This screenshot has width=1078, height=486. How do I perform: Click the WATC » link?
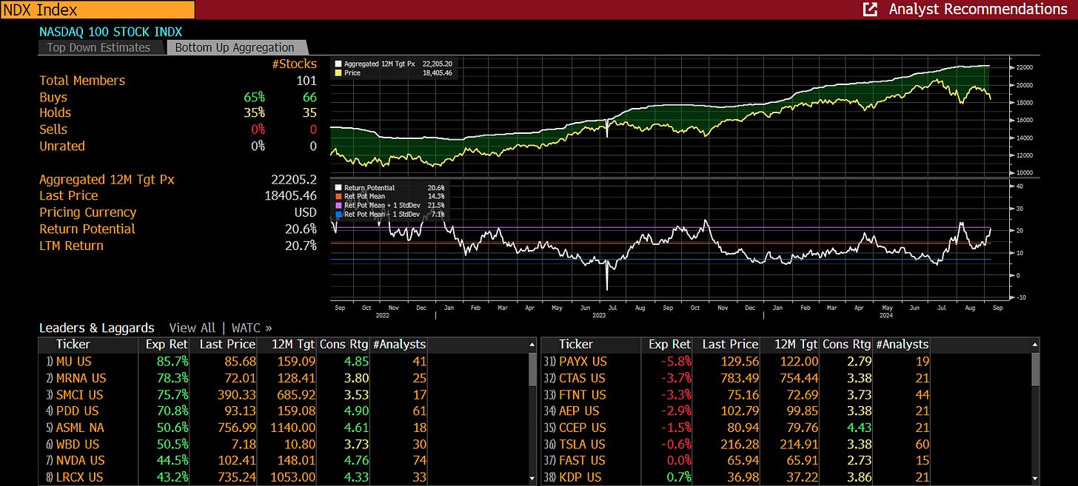point(252,328)
